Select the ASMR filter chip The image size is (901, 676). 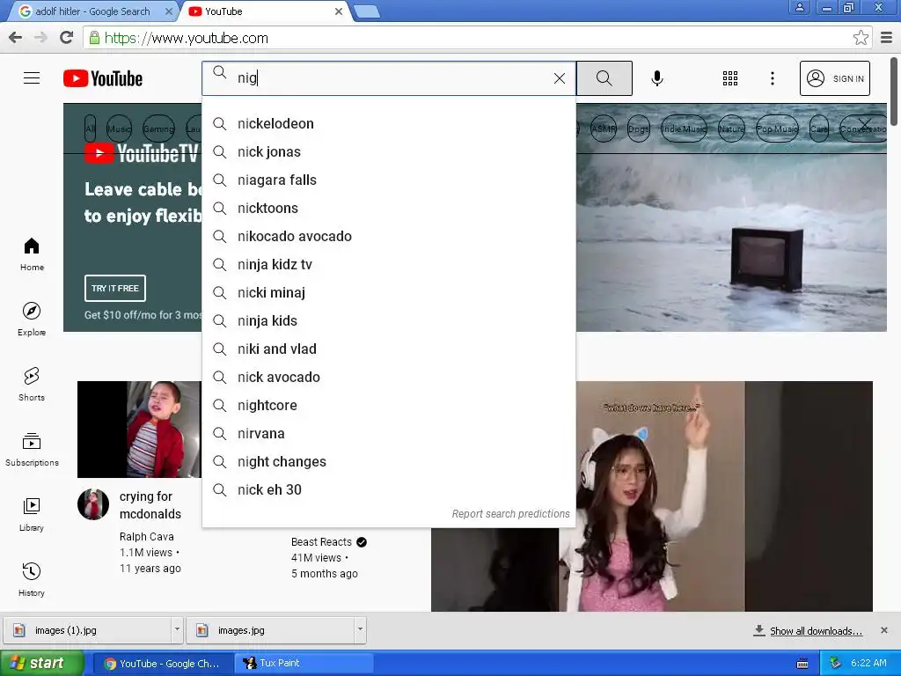(604, 129)
